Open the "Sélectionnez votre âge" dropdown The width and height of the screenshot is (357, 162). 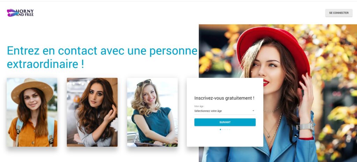coord(225,111)
